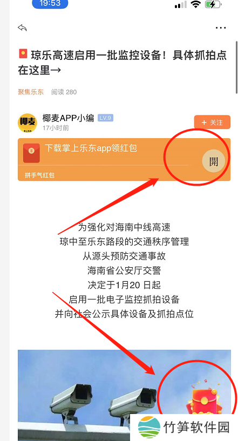Image resolution: width=238 pixels, height=441 pixels.
Task: Tap the back arrow icon
Action: click(x=22, y=28)
